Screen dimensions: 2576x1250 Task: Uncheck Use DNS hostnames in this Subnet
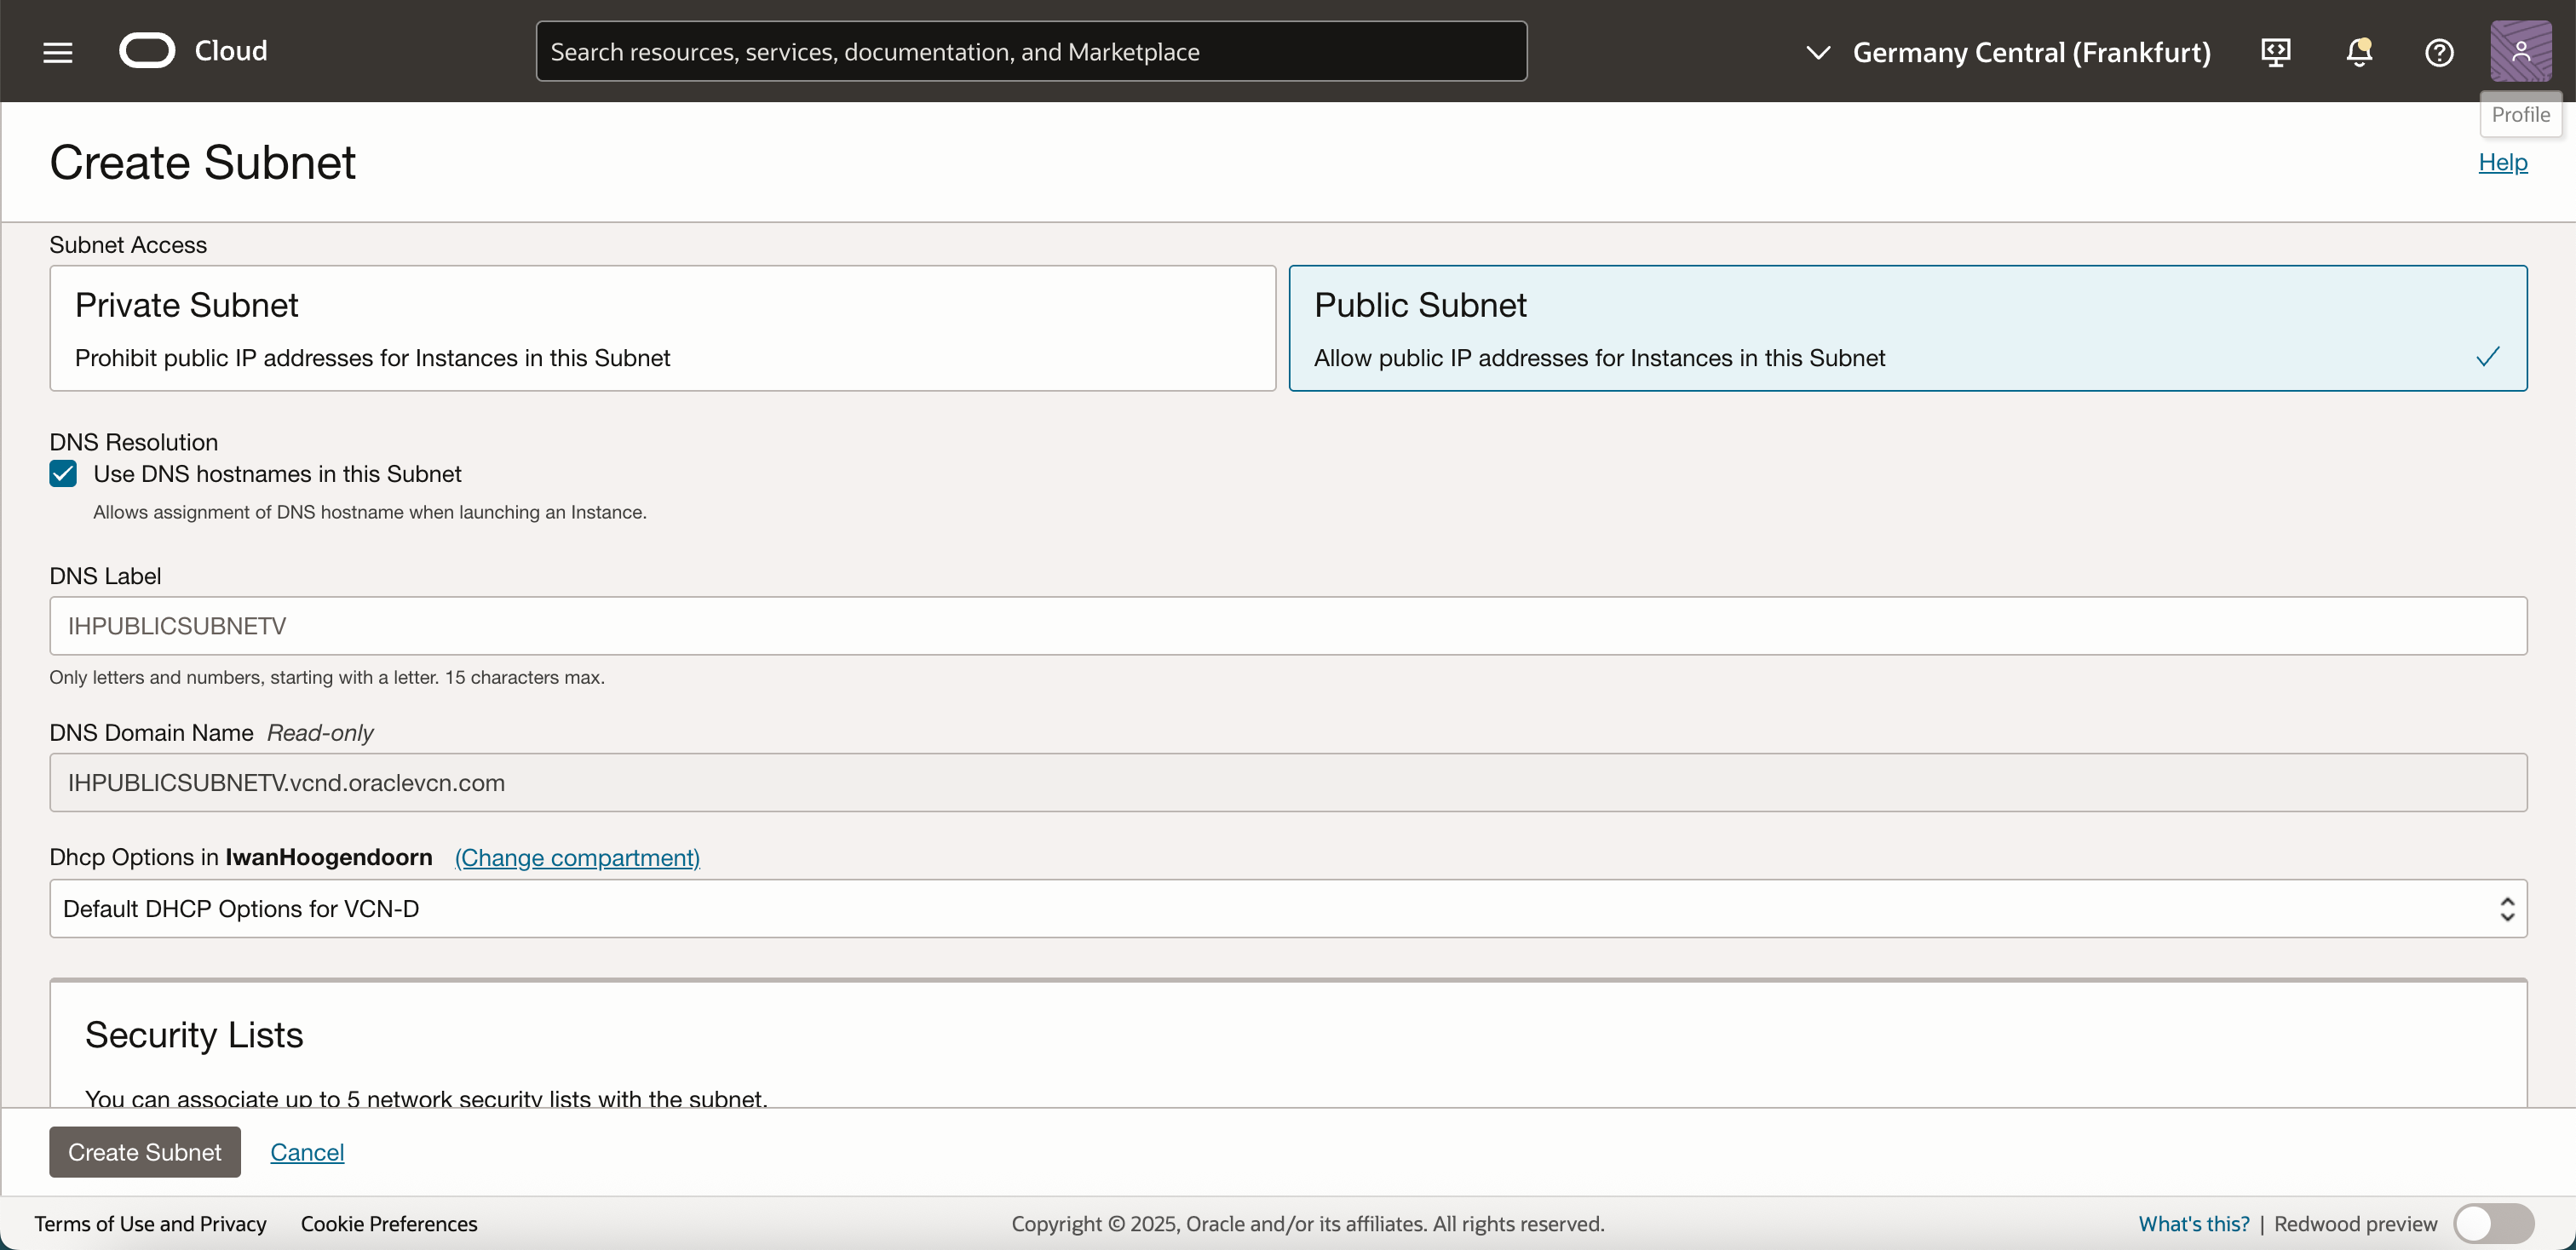click(63, 473)
